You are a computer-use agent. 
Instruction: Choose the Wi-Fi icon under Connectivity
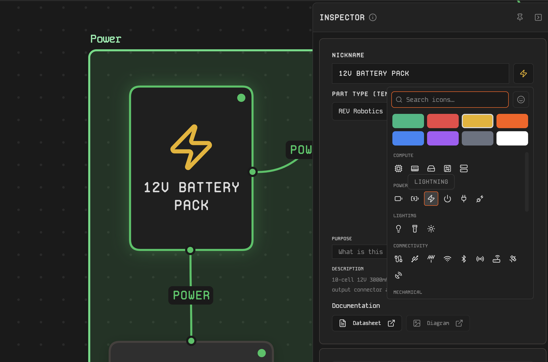click(x=447, y=259)
